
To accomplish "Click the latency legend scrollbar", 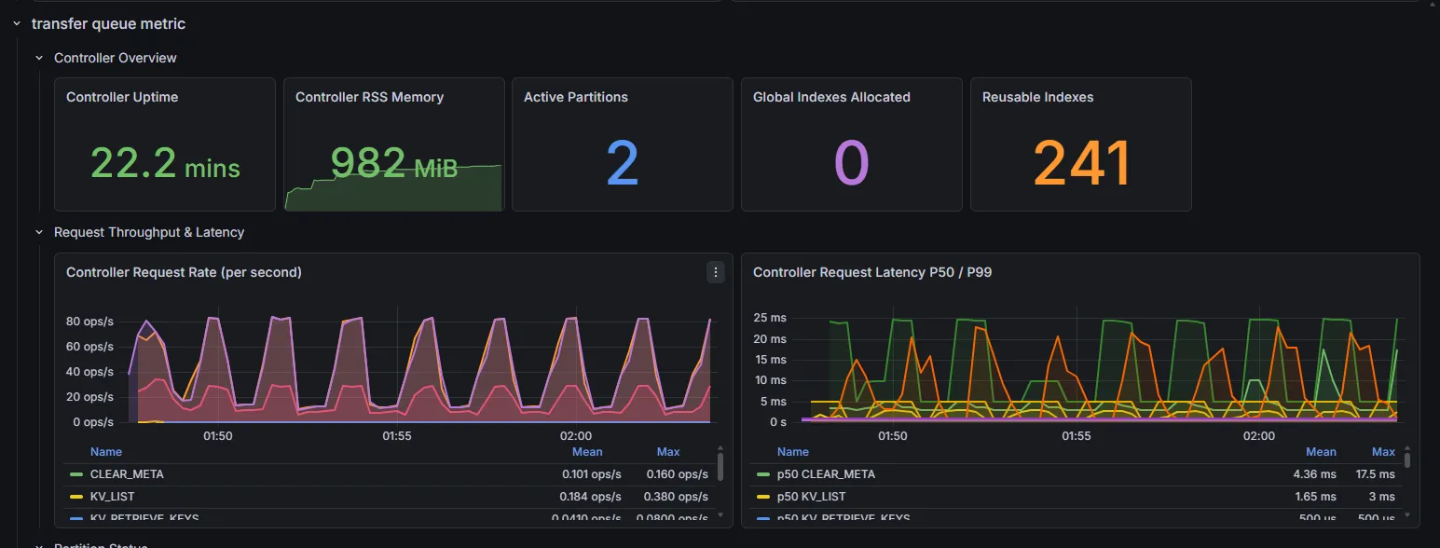I will click(1406, 459).
